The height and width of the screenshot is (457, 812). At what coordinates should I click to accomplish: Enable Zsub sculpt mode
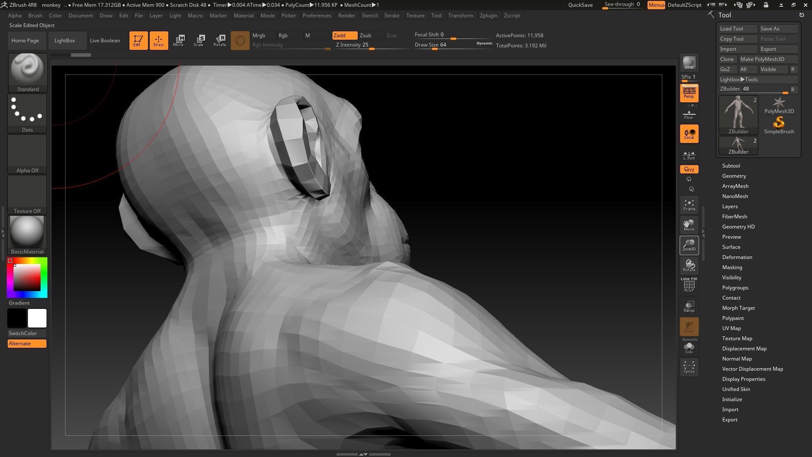(x=371, y=36)
